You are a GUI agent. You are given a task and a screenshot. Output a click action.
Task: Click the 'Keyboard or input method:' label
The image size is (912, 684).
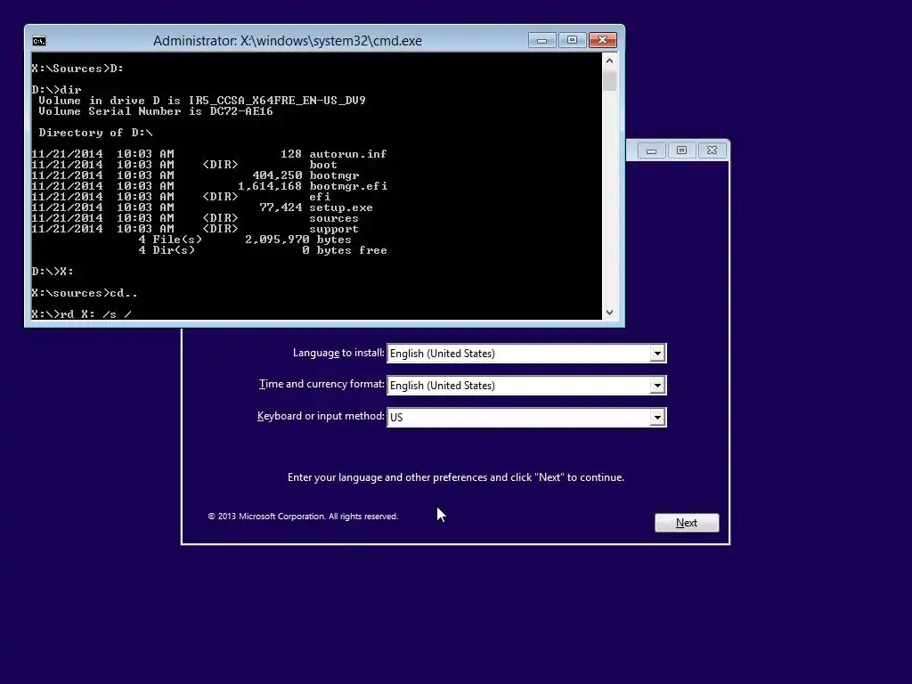pyautogui.click(x=321, y=416)
